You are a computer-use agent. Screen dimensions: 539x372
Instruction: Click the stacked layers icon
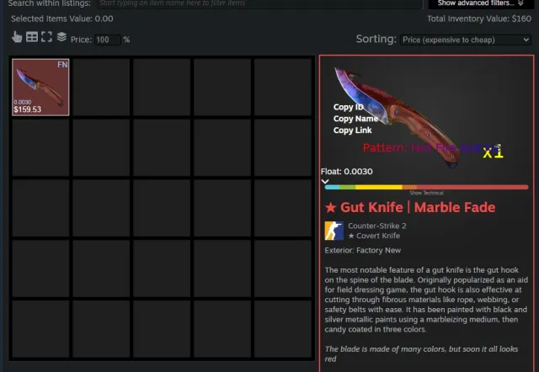point(61,37)
